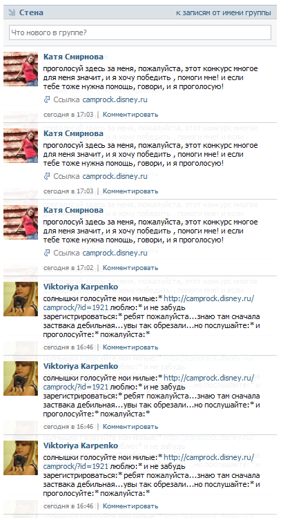Open third Катя Смирнова avatar photo
281x518 pixels.
[21, 222]
